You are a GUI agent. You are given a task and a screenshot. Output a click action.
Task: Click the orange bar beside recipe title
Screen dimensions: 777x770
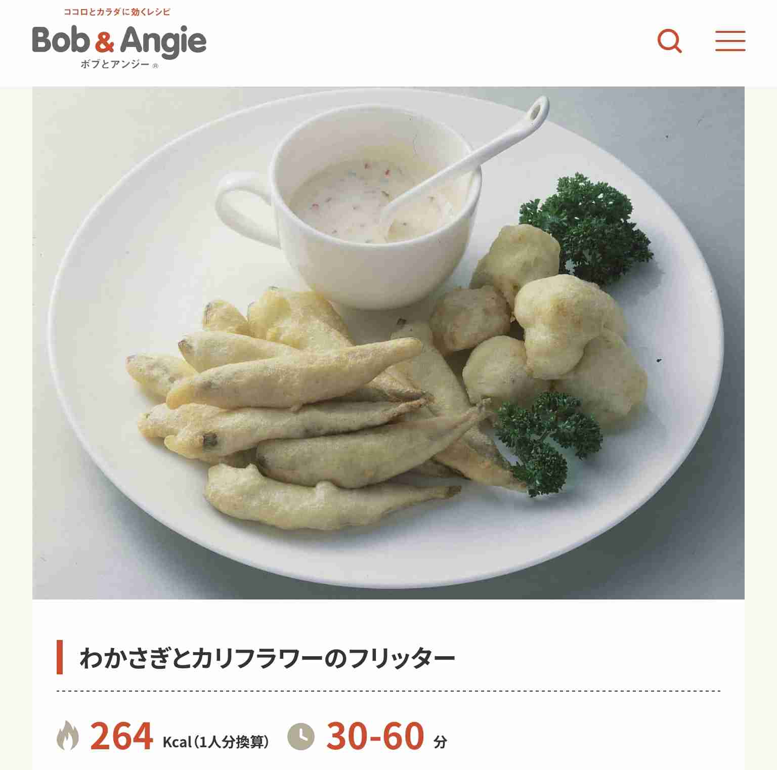[60, 657]
